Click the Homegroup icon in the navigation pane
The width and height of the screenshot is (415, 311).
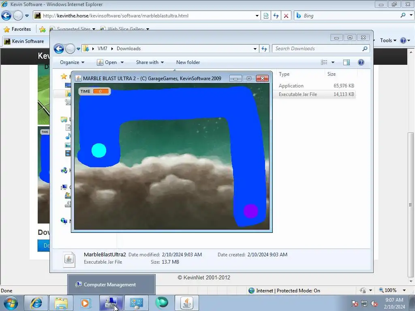point(64,170)
